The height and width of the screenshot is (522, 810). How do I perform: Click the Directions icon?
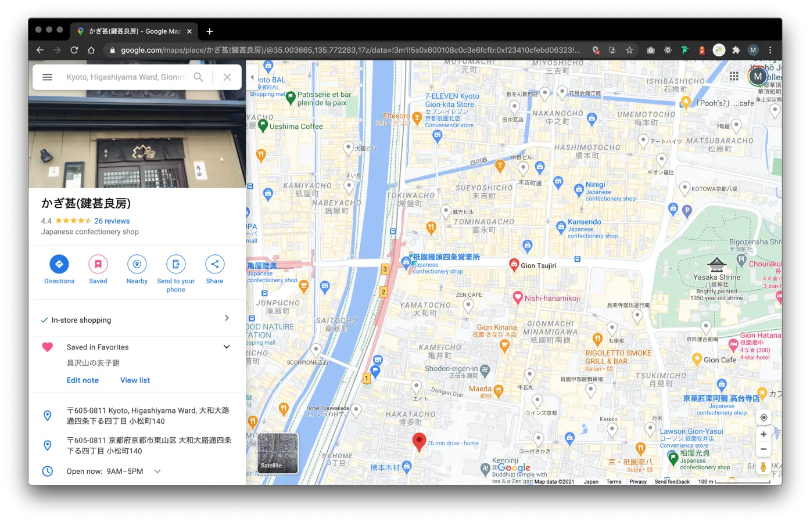point(59,264)
